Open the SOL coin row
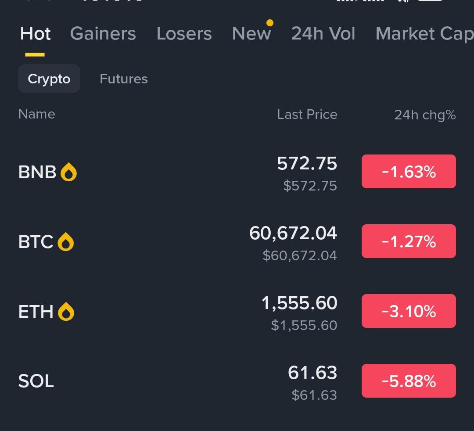 point(237,381)
